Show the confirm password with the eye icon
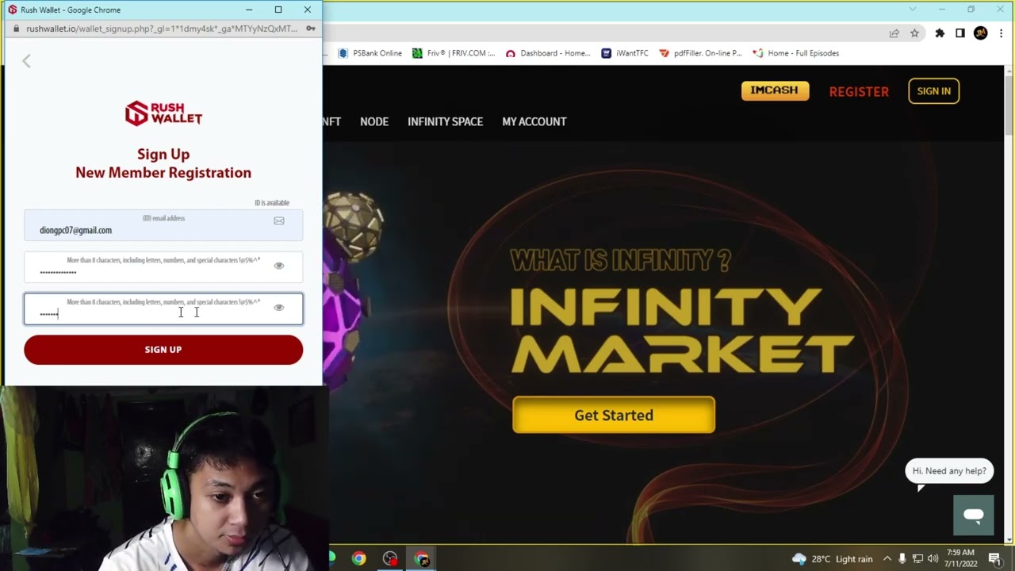 point(279,308)
